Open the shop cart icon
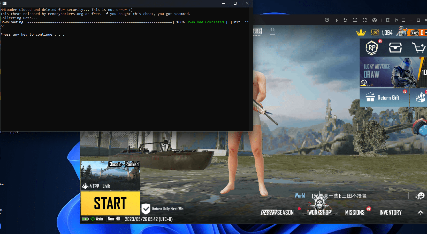The height and width of the screenshot is (234, 427). click(419, 48)
